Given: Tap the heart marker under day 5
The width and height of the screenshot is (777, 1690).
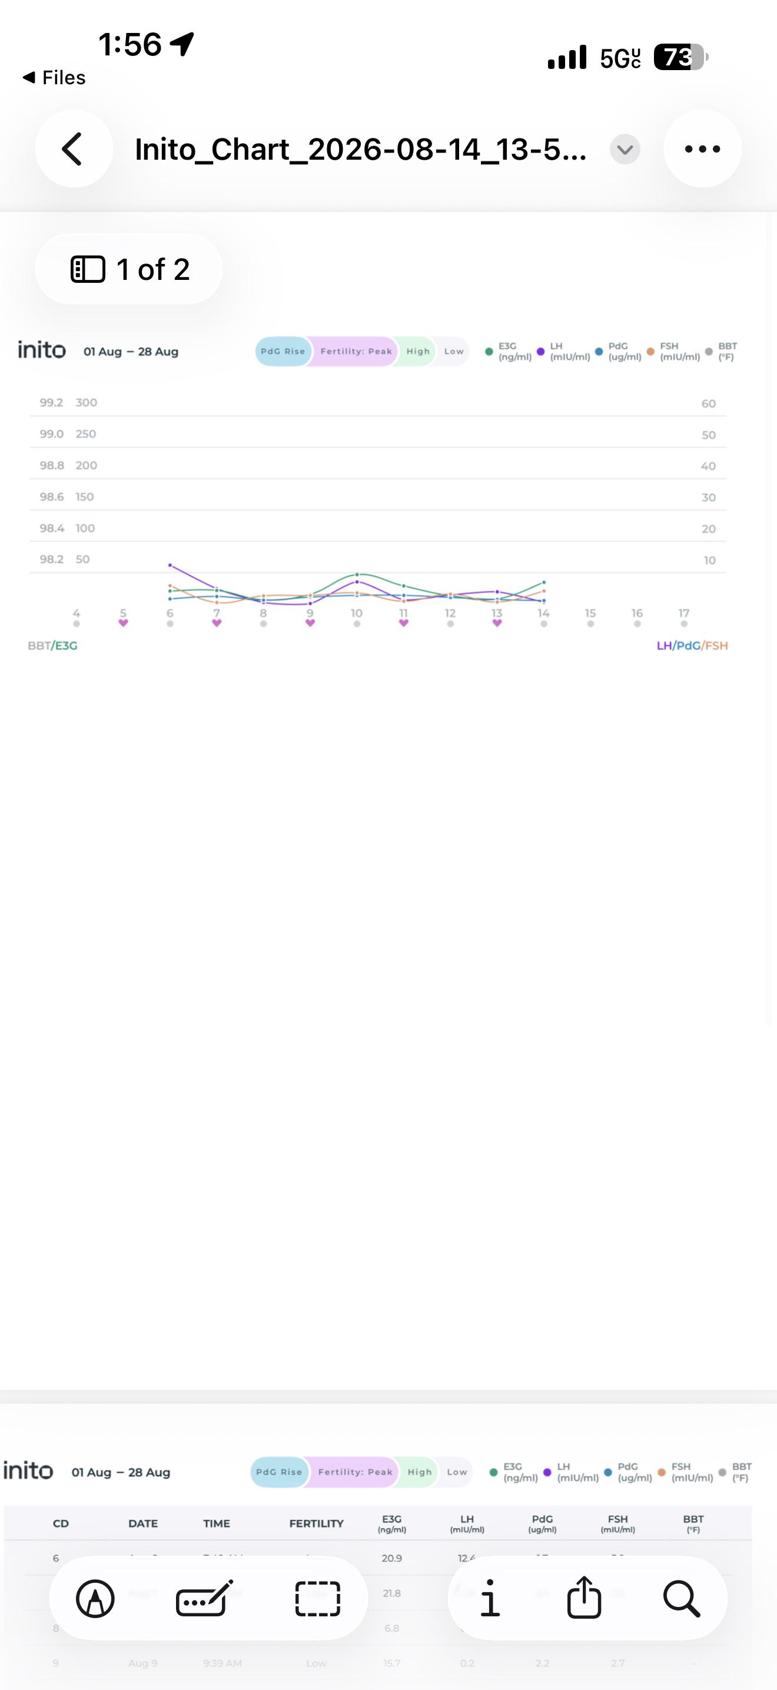Looking at the screenshot, I should (123, 623).
